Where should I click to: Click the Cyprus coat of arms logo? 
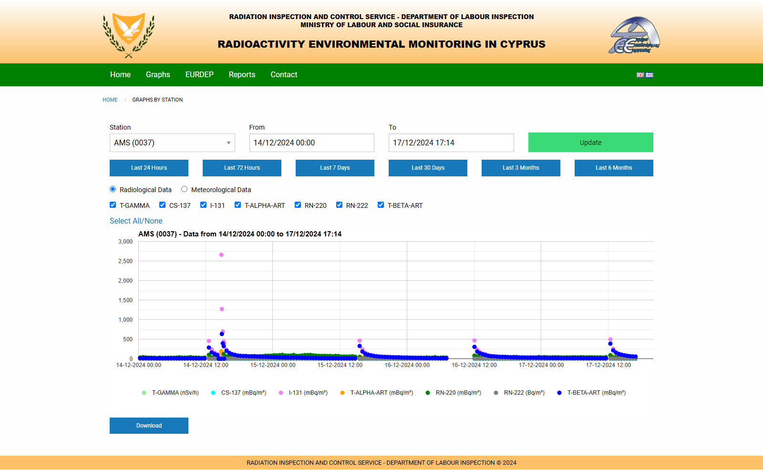click(129, 35)
